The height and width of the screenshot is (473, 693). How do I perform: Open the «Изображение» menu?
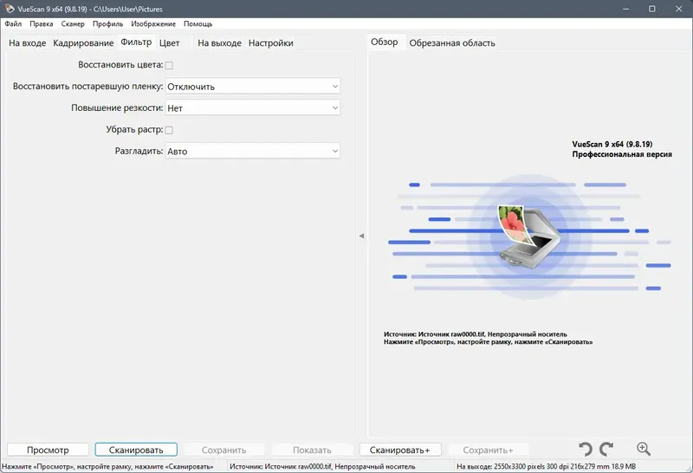click(x=153, y=24)
